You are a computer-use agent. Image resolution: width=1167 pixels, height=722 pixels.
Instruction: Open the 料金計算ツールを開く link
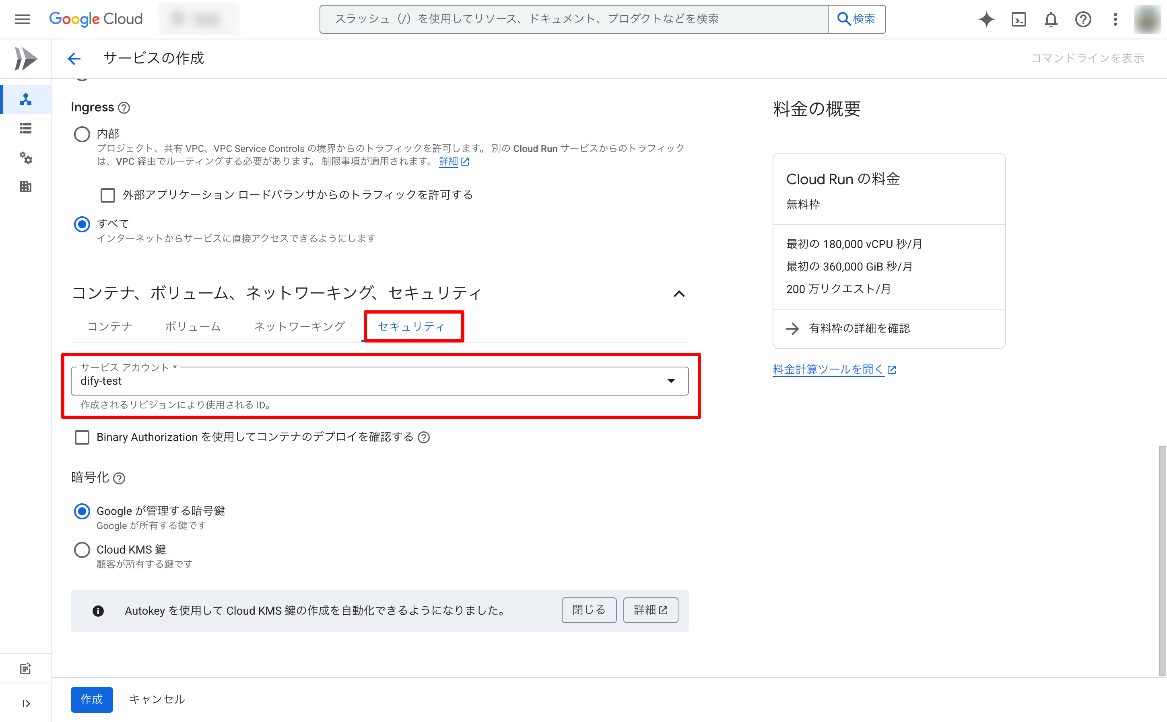click(x=828, y=369)
